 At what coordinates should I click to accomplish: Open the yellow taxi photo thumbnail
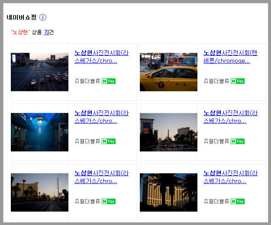(x=168, y=72)
